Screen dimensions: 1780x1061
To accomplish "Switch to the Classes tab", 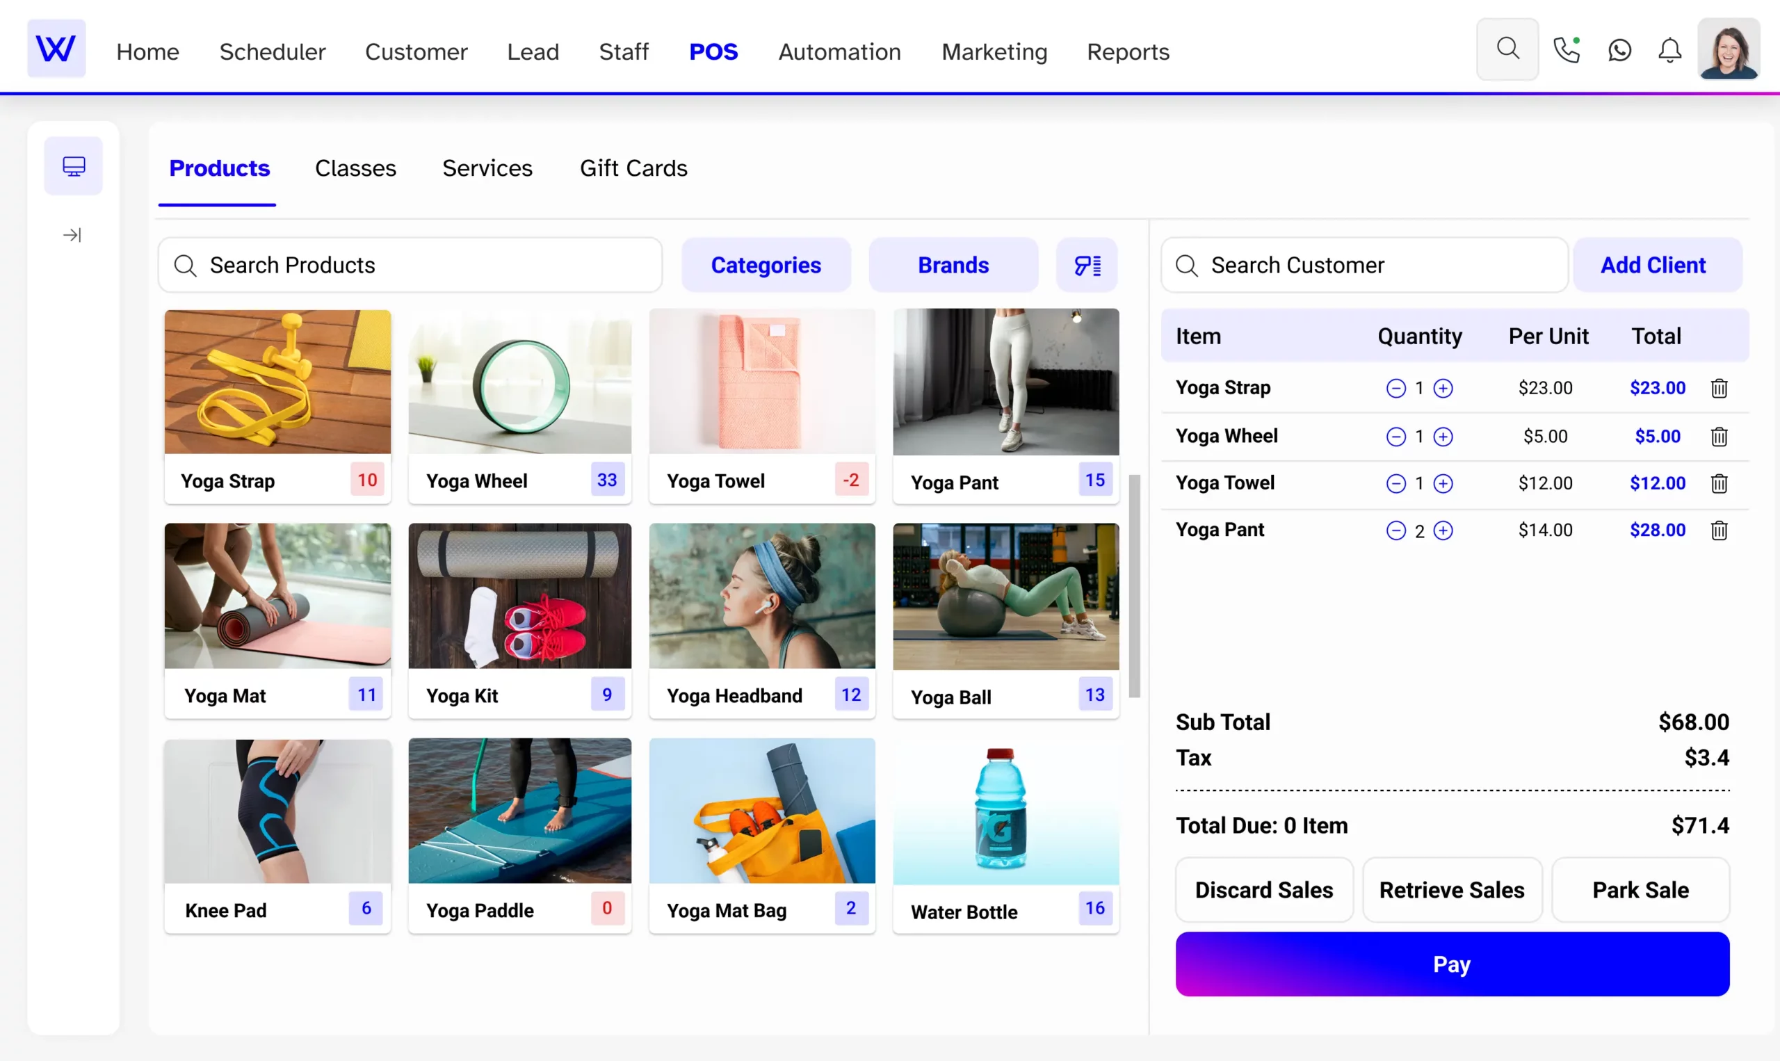I will [355, 167].
